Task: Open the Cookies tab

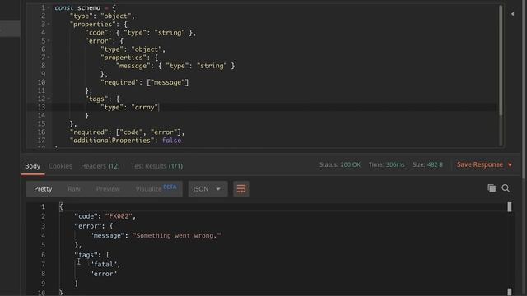Action: 60,166
